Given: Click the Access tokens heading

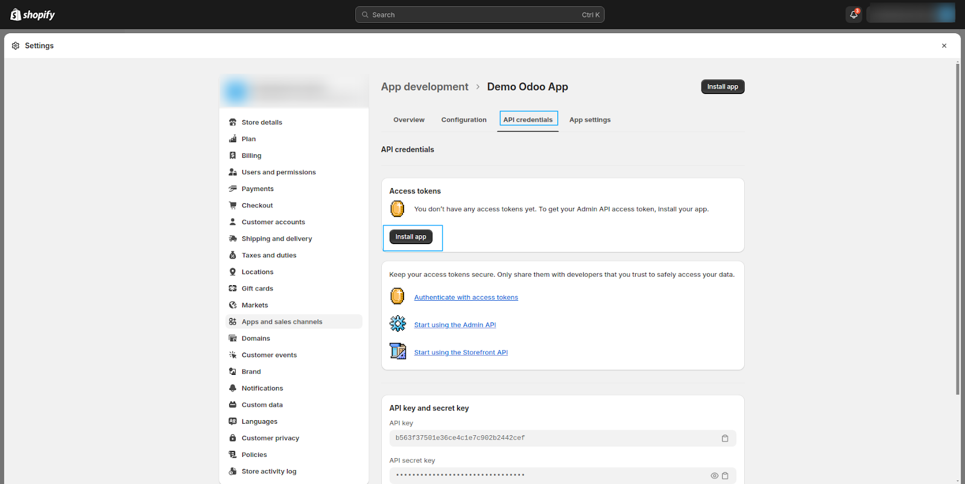Looking at the screenshot, I should coord(415,191).
